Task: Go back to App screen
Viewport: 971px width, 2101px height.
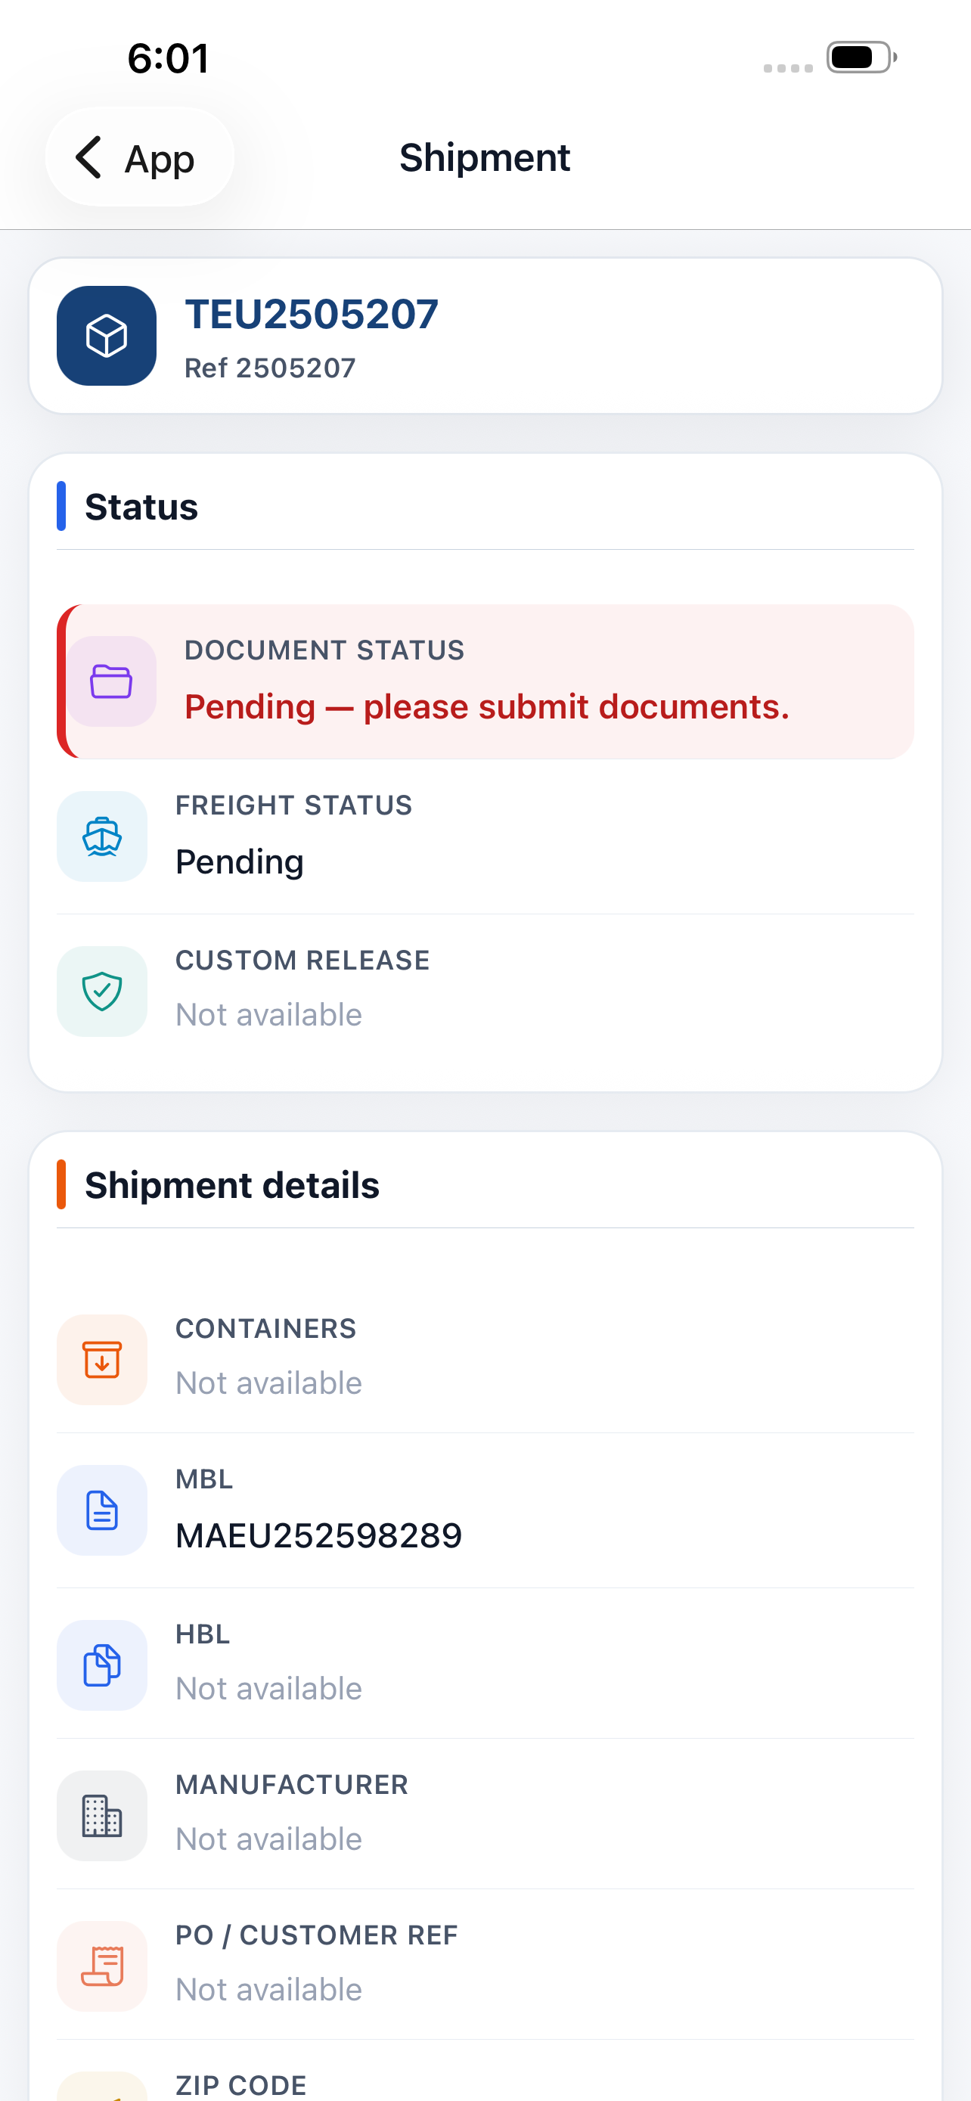Action: click(x=139, y=157)
